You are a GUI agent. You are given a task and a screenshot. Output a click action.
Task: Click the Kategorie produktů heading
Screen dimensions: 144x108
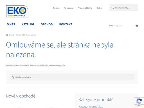tap(96, 100)
